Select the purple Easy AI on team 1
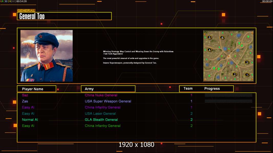This screenshot has width=273, height=153. [x=28, y=107]
